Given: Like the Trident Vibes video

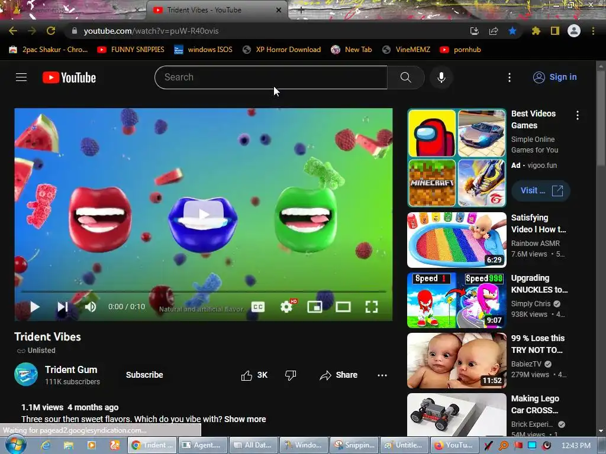Looking at the screenshot, I should point(254,375).
